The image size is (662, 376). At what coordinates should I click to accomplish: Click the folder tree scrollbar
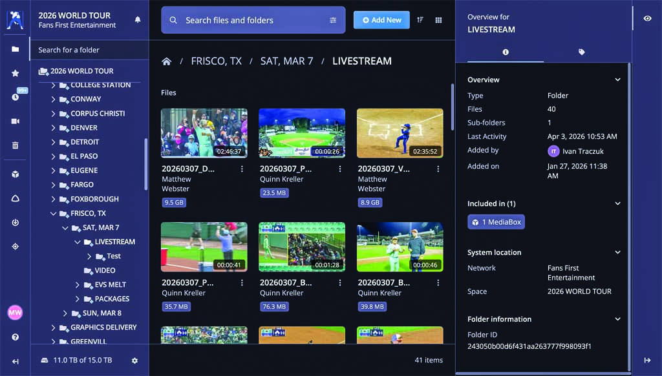[146, 164]
